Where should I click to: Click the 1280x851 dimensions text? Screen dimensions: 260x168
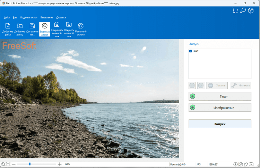point(214,164)
